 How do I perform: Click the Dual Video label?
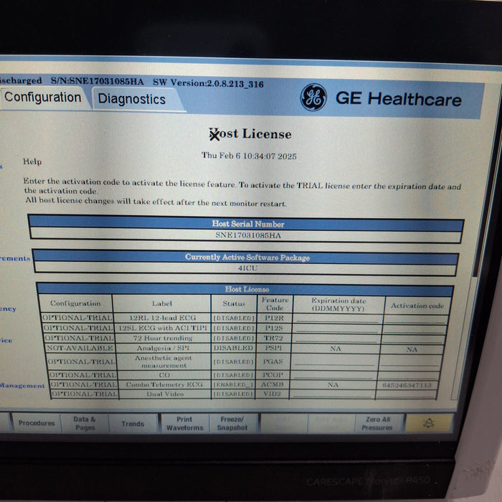[165, 394]
